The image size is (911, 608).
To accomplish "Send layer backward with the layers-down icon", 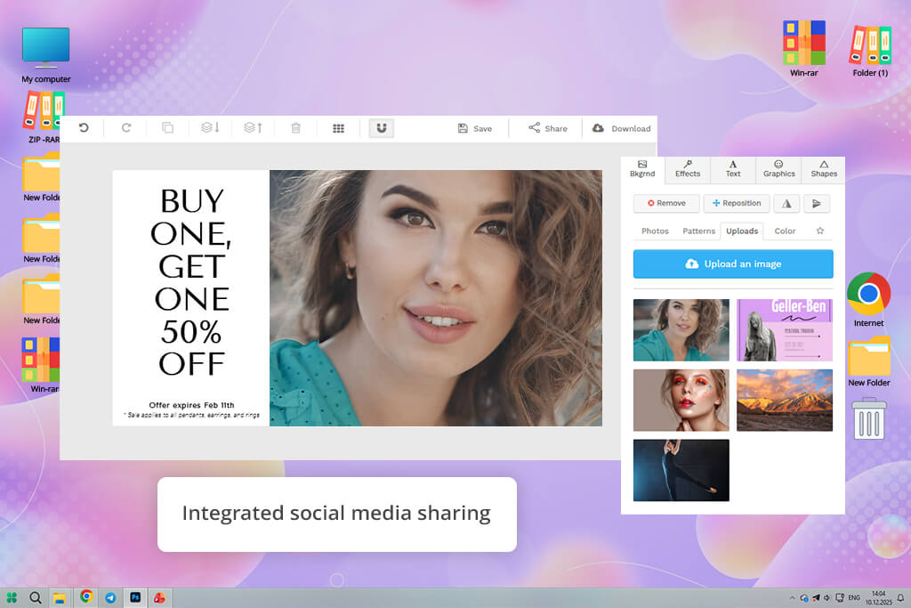I will [x=210, y=128].
